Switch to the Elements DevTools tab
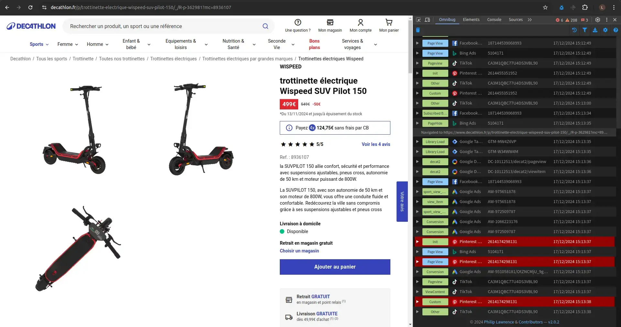 [x=471, y=20]
